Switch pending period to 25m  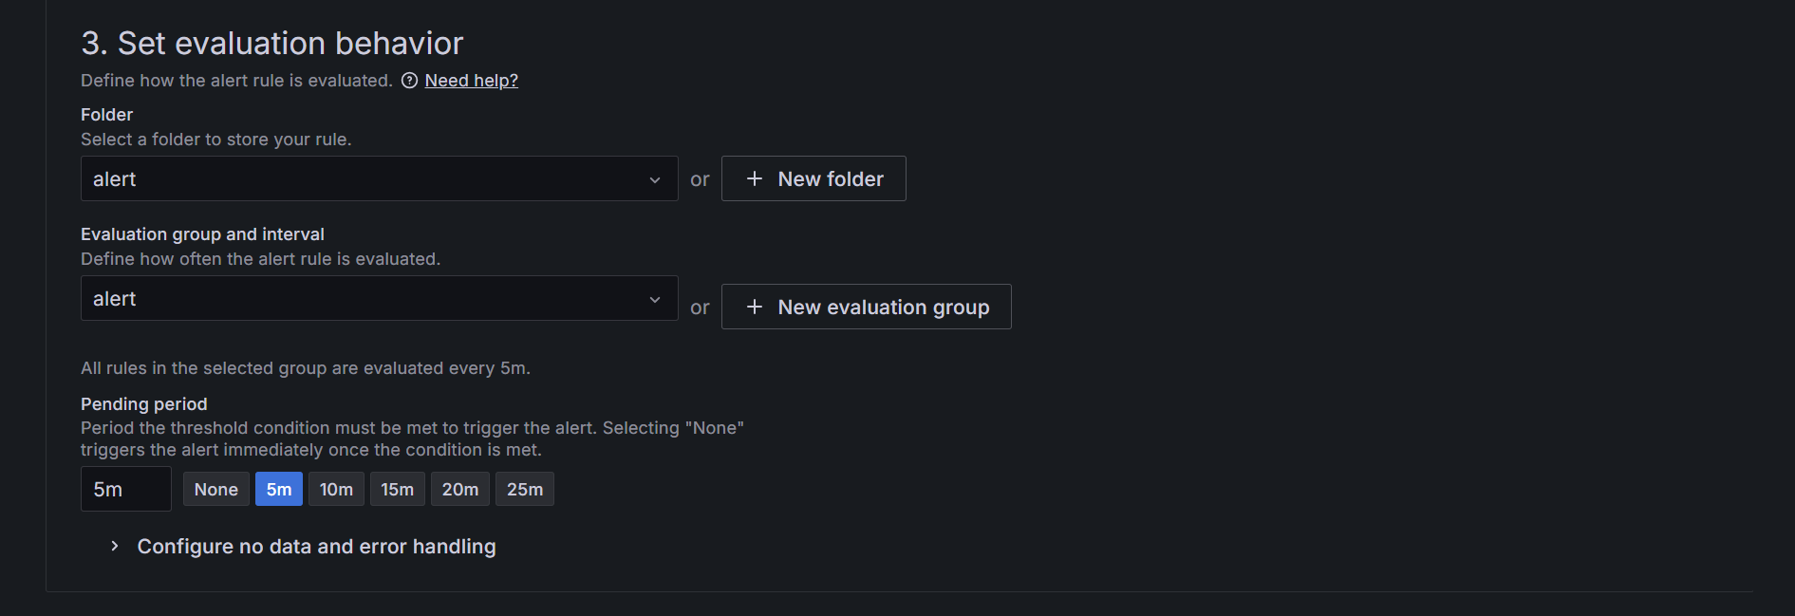click(525, 489)
